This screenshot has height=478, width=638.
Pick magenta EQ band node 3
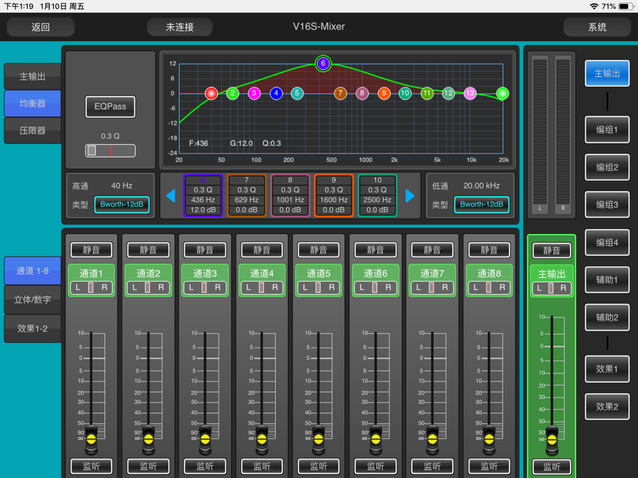254,94
